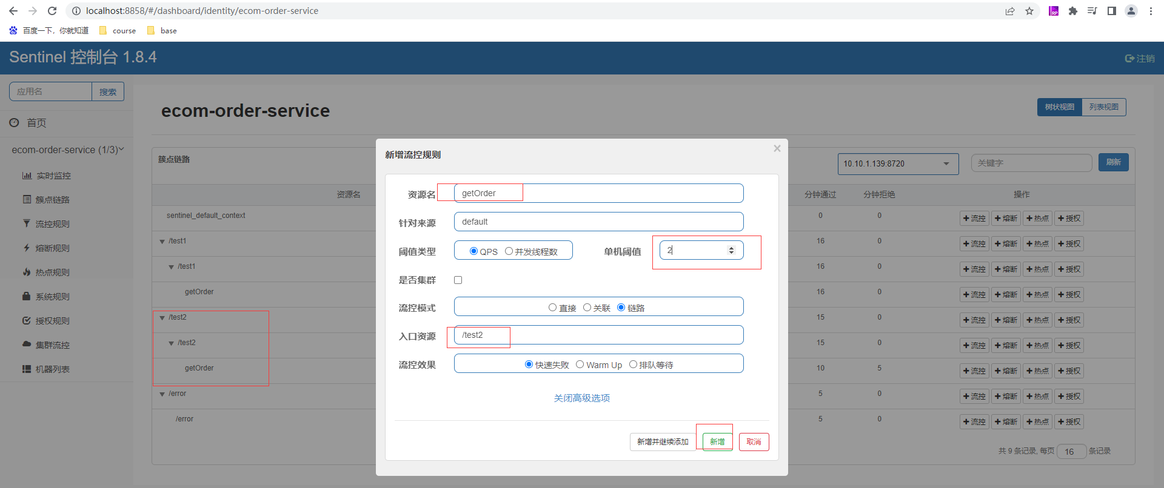Toggle the 是否集群 checkbox
1164x488 pixels.
[458, 280]
